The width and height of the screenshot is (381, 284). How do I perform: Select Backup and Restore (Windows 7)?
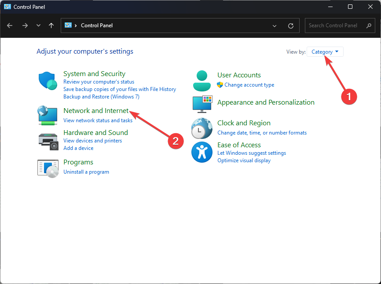point(101,97)
